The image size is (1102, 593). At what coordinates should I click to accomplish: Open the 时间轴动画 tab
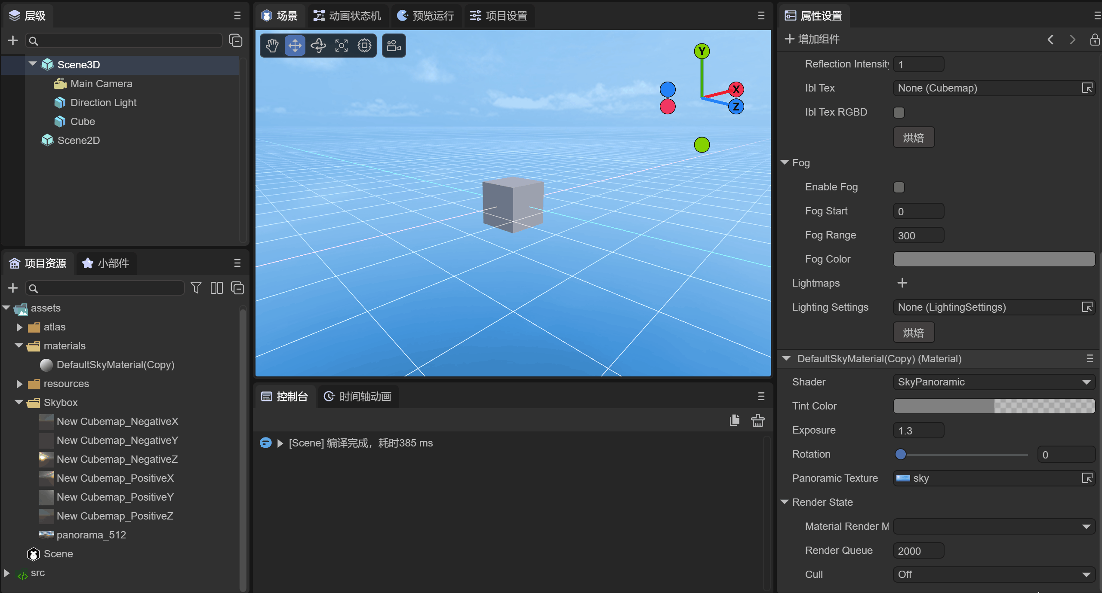[x=358, y=397]
